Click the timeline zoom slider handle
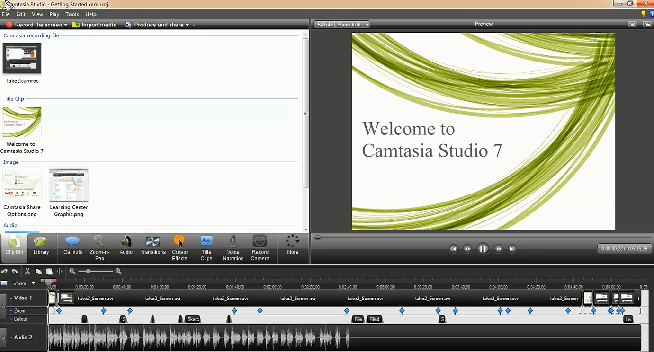654x352 pixels. 88,271
